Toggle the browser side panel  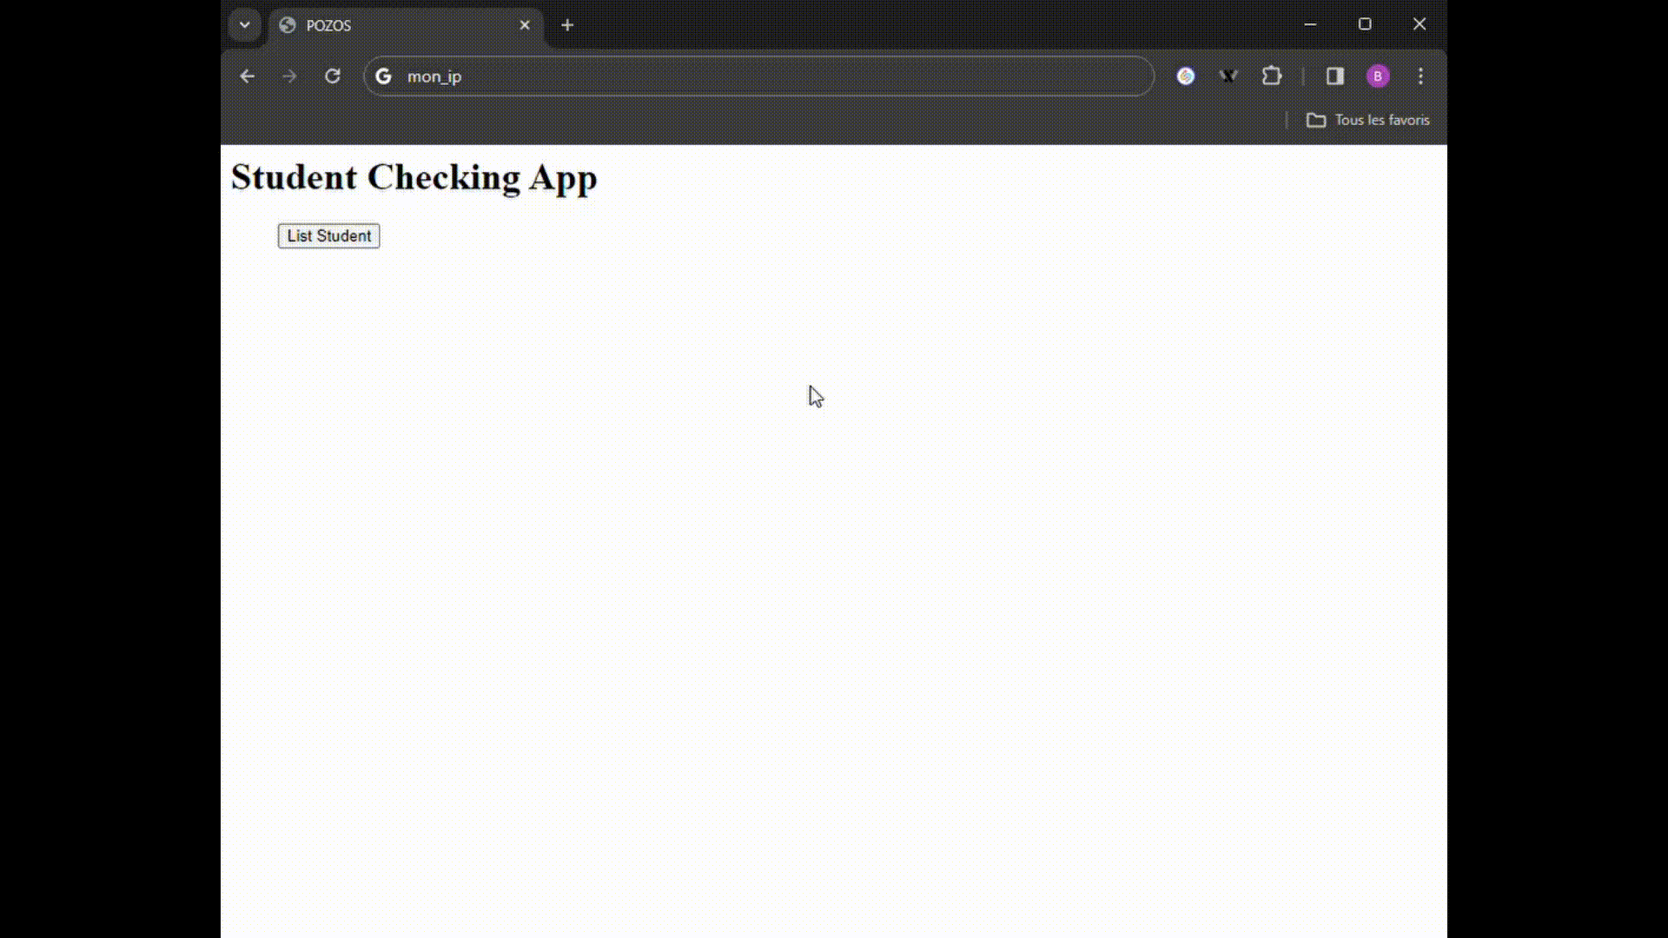tap(1335, 76)
